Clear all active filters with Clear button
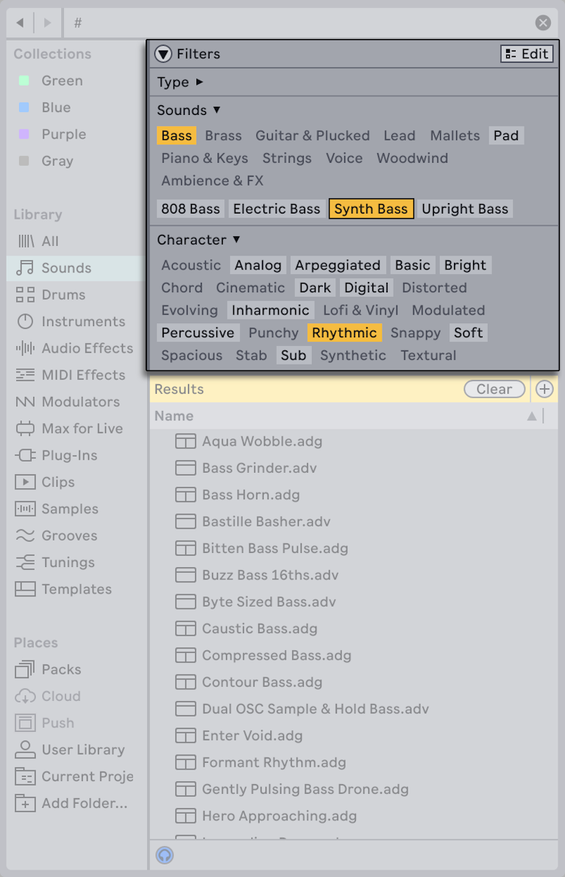 tap(494, 389)
